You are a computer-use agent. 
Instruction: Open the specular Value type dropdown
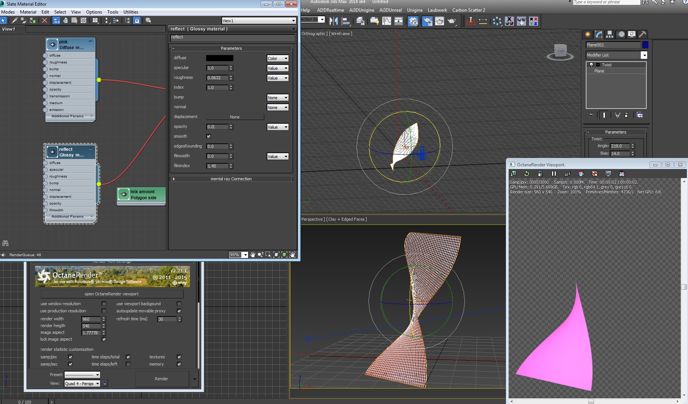pyautogui.click(x=278, y=68)
